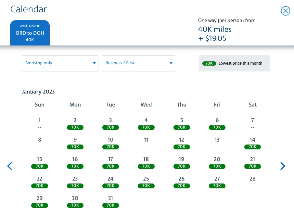Select Saturday January 21 date
The height and width of the screenshot is (215, 294).
[252, 163]
